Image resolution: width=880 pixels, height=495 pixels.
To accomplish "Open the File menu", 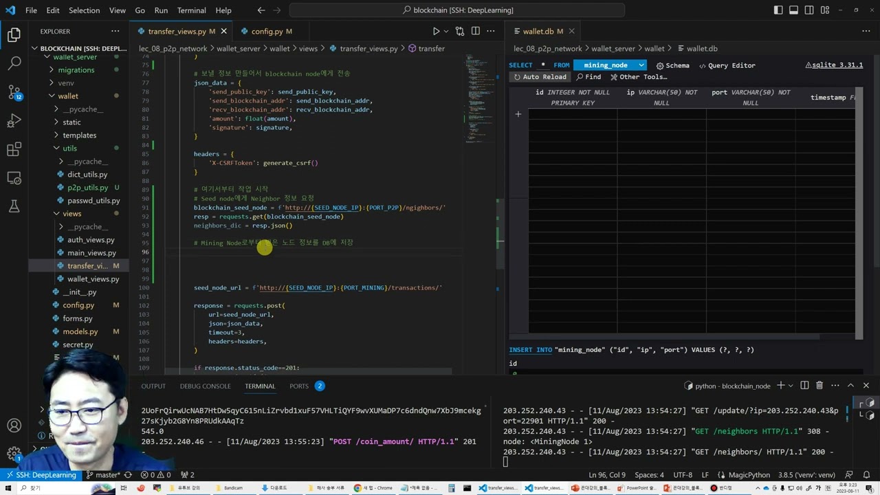I will tap(31, 10).
